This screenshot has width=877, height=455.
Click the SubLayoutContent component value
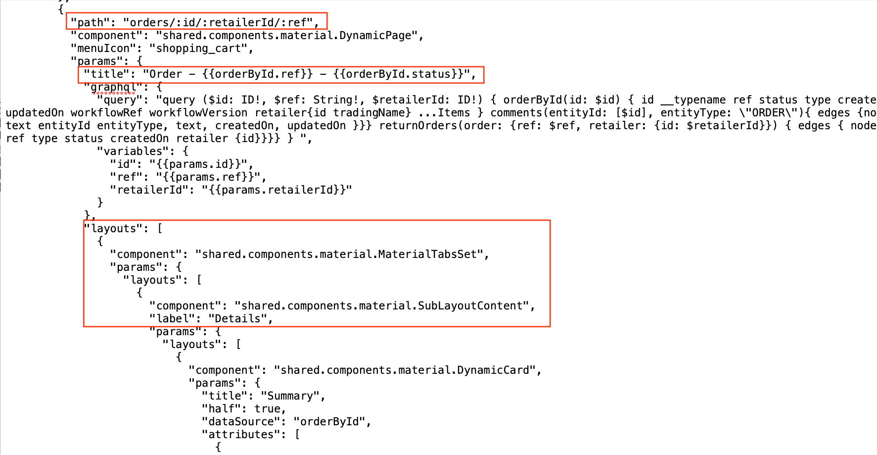click(381, 305)
